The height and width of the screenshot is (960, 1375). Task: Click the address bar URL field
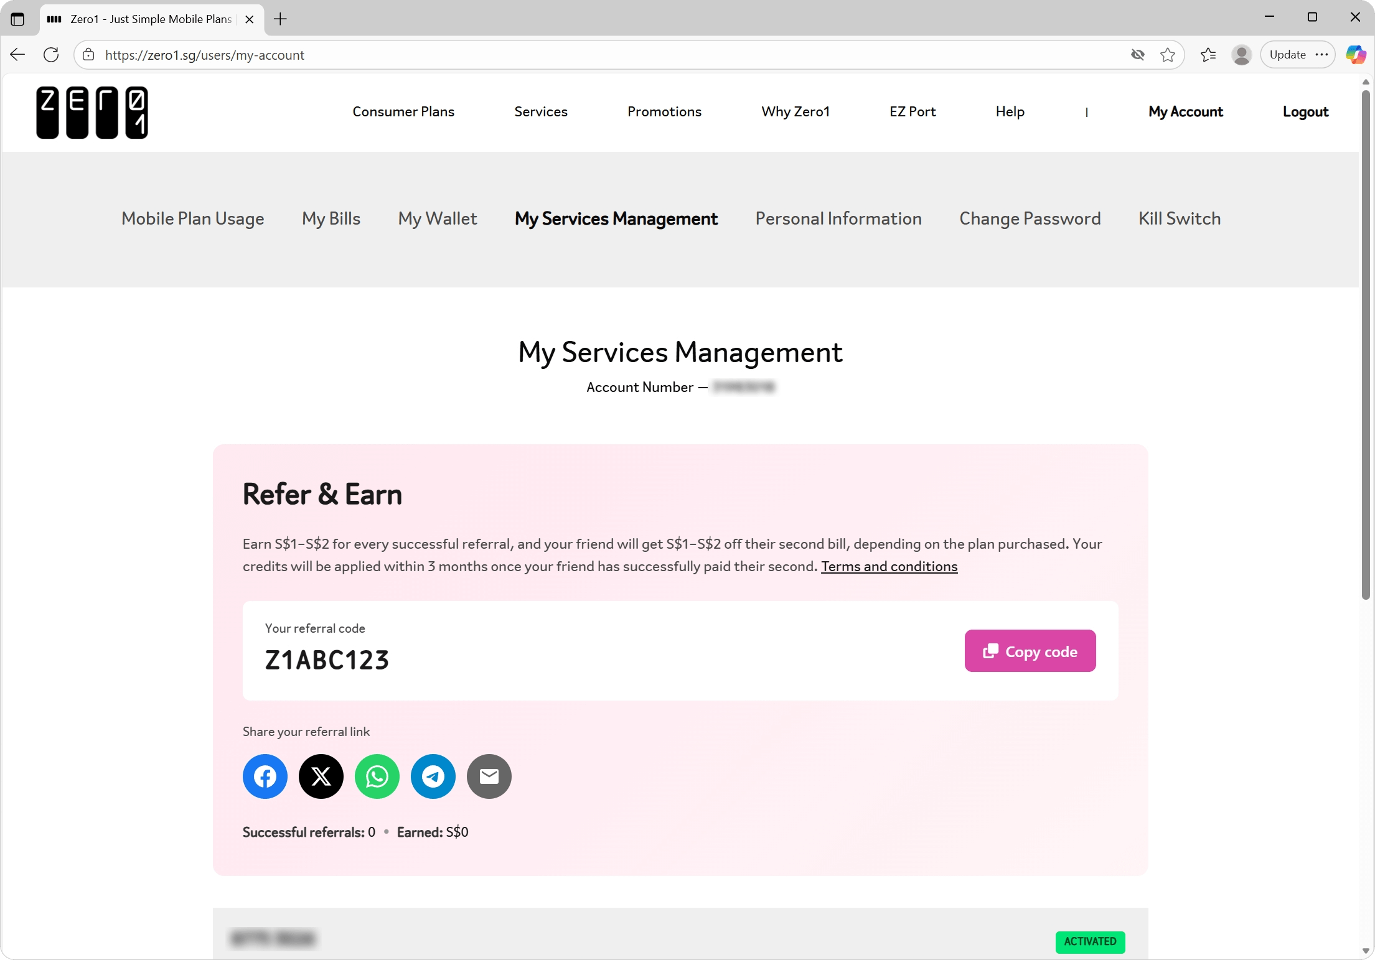pos(560,55)
